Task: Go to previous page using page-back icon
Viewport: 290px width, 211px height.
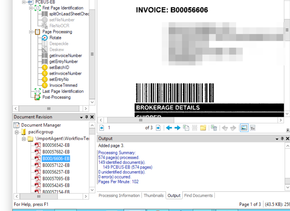Action: pyautogui.click(x=101, y=128)
